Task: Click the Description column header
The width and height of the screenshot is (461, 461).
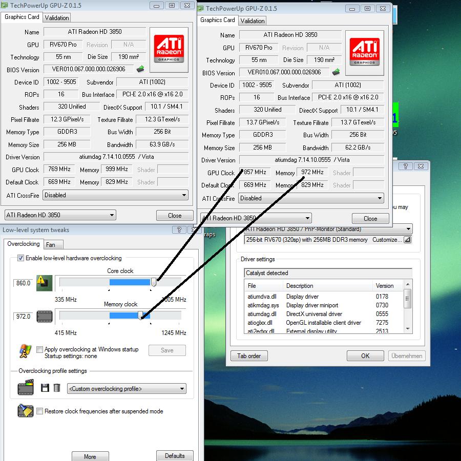Action: pyautogui.click(x=328, y=286)
